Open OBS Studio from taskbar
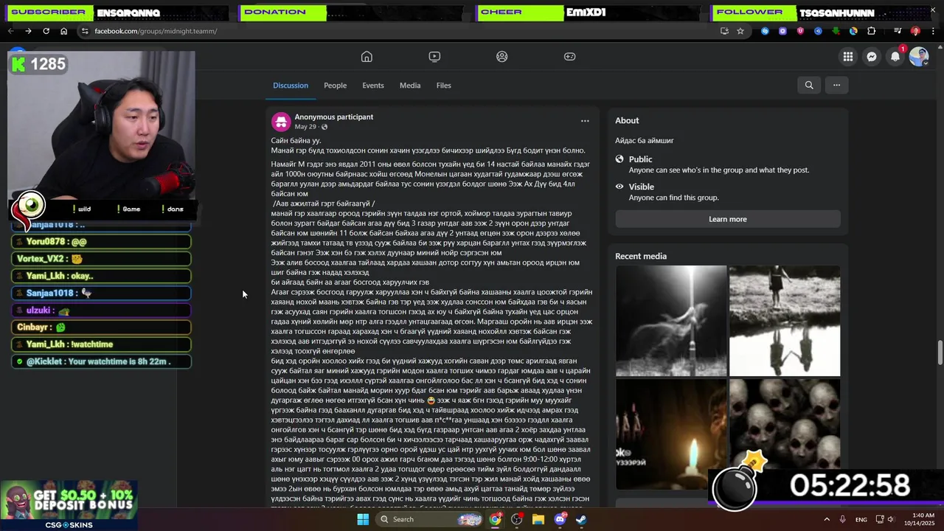This screenshot has height=531, width=944. (516, 519)
